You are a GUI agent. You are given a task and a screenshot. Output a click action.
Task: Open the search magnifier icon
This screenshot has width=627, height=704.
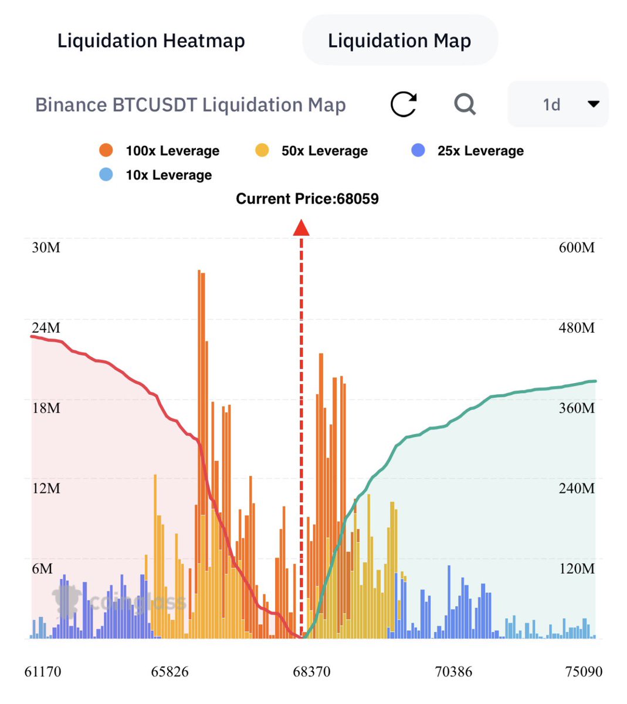465,104
